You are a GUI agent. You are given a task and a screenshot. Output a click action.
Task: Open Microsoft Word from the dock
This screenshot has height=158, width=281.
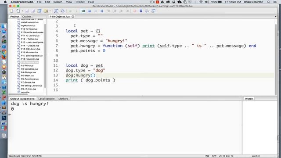pyautogui.click(x=4, y=87)
